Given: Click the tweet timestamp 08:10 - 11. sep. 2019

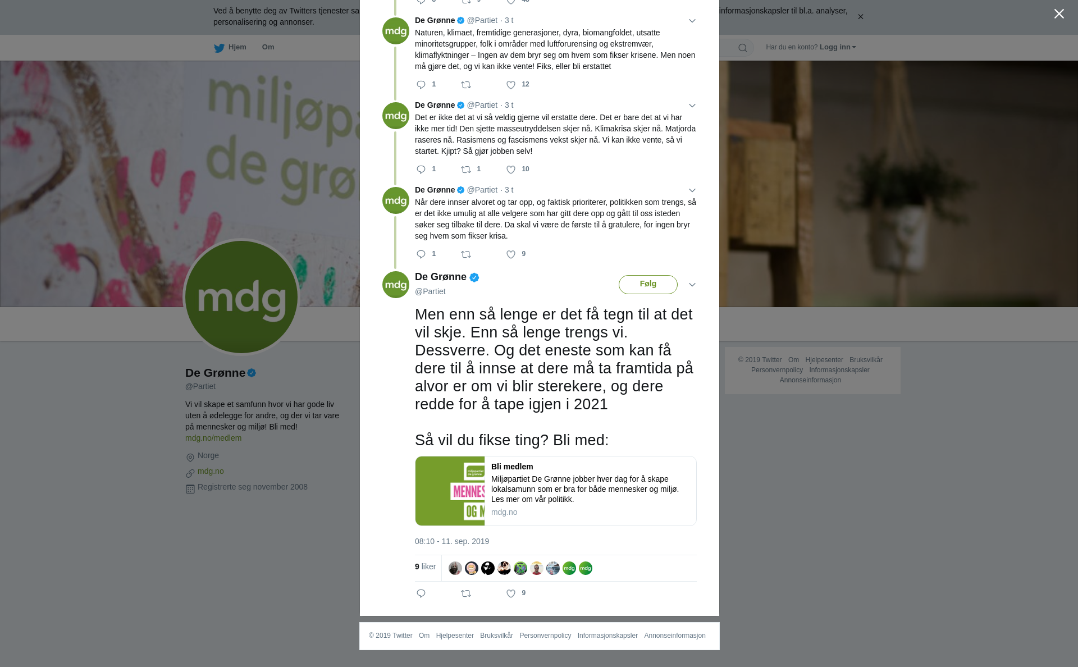Looking at the screenshot, I should pos(452,541).
